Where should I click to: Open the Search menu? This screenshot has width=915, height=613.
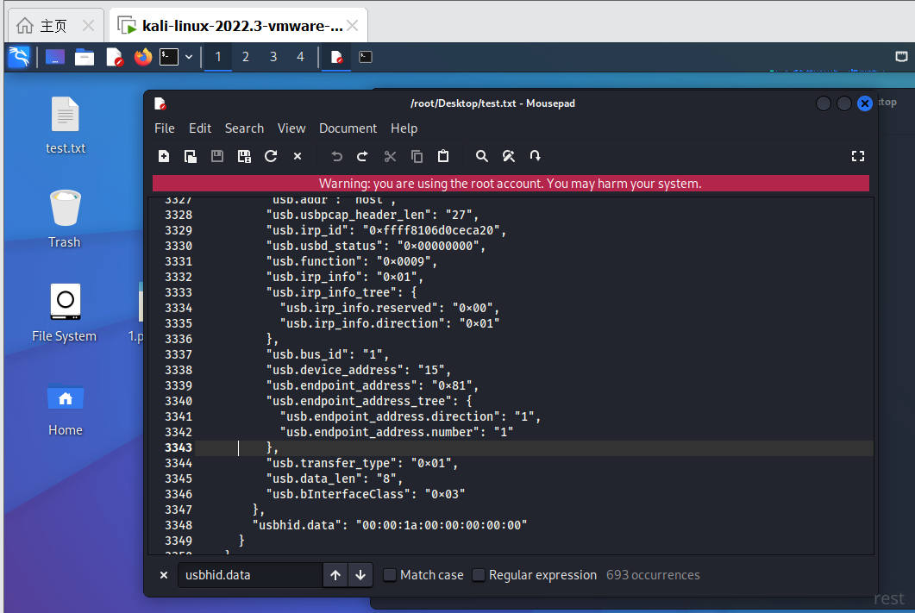pos(244,128)
